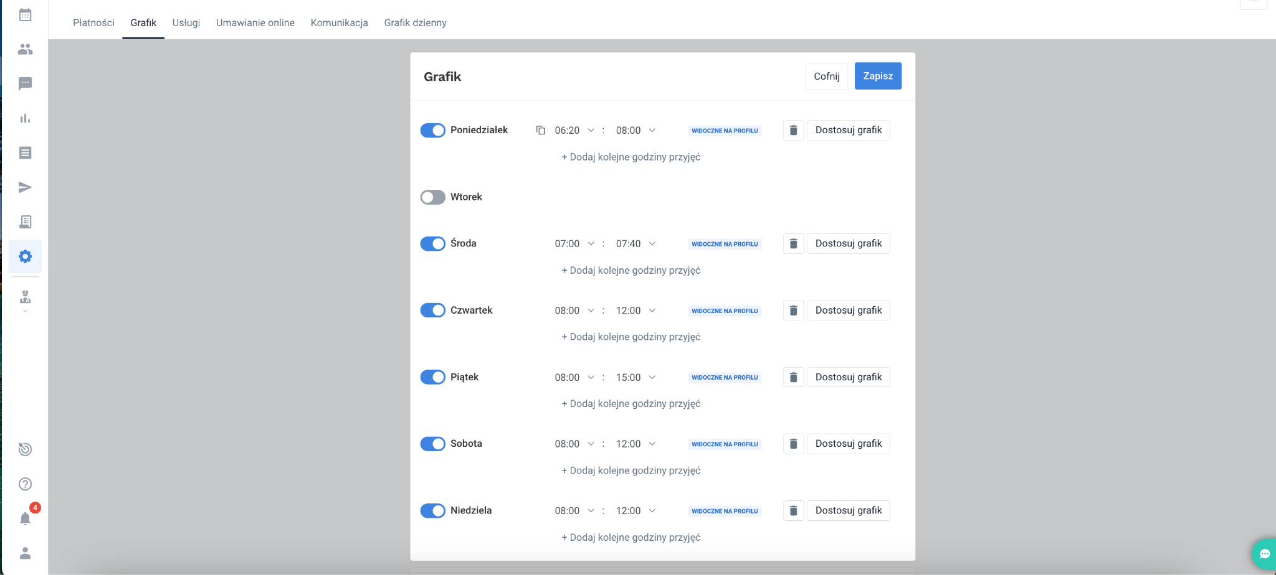Switch to the Płatności tab
The width and height of the screenshot is (1276, 575).
coord(93,22)
